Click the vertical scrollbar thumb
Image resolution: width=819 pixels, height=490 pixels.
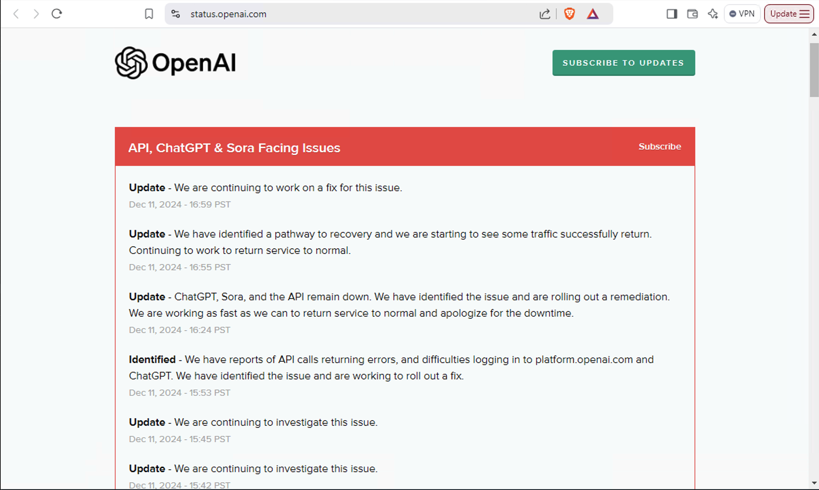814,70
